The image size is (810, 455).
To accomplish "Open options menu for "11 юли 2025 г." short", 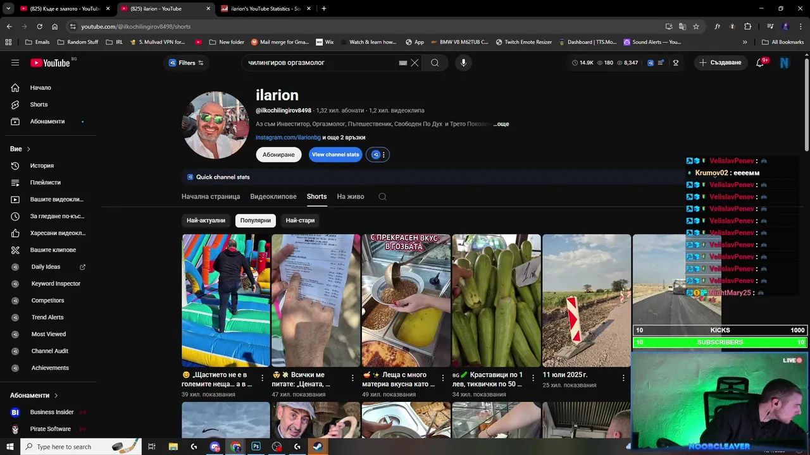I will [x=623, y=378].
